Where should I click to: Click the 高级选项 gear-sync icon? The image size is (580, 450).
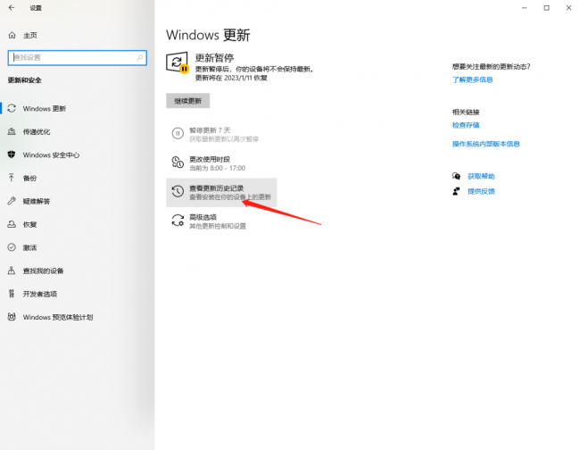pyautogui.click(x=178, y=221)
